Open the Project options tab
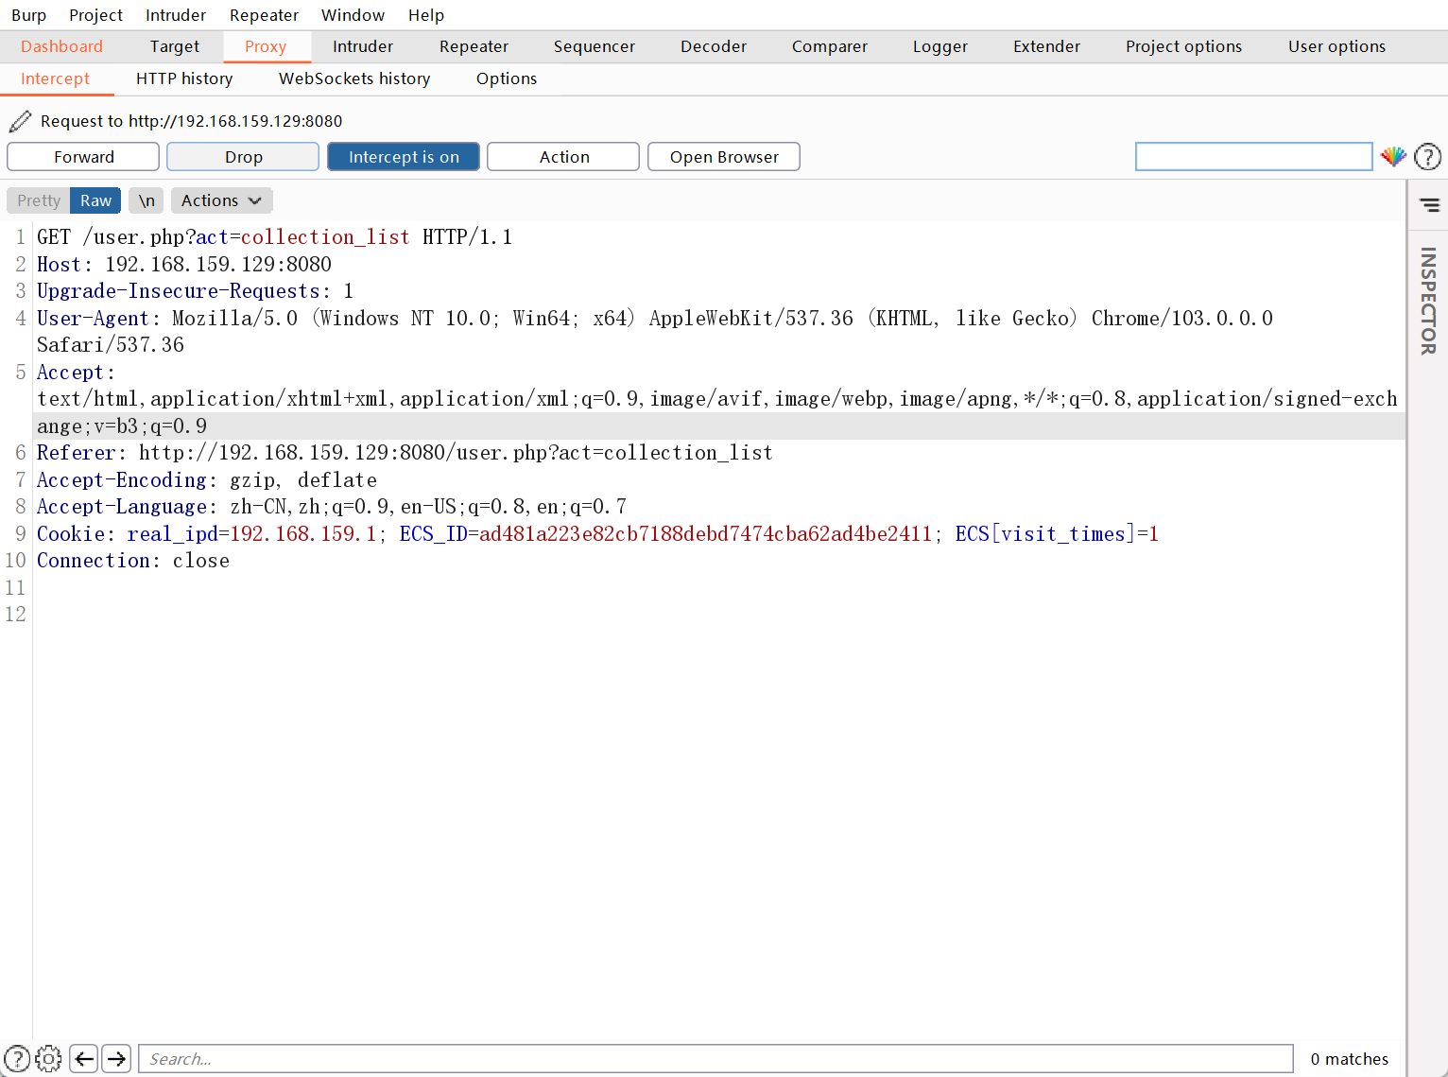Screen dimensions: 1448x1077 point(1183,46)
